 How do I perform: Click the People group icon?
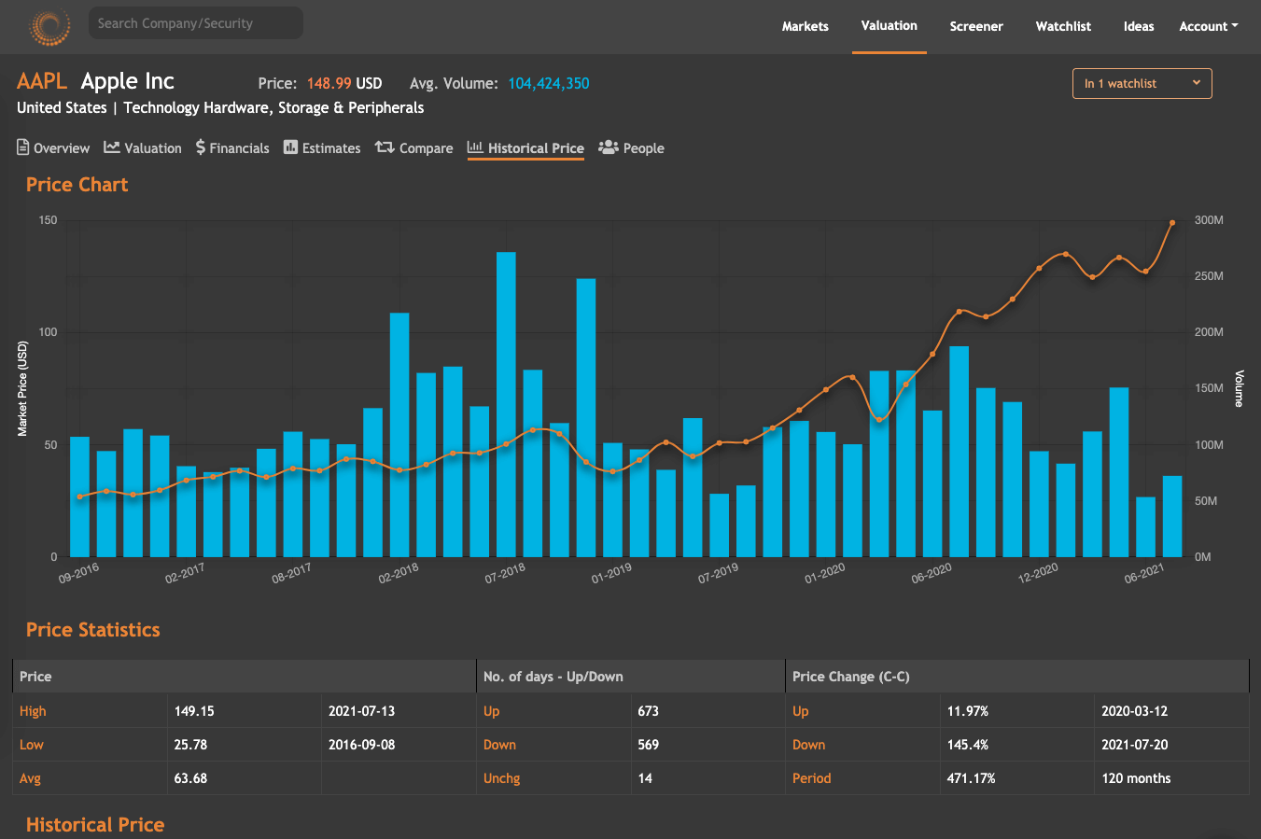609,147
